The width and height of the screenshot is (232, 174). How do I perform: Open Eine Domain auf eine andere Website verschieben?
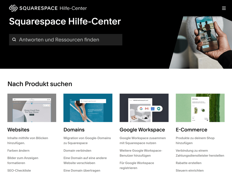pos(85,161)
